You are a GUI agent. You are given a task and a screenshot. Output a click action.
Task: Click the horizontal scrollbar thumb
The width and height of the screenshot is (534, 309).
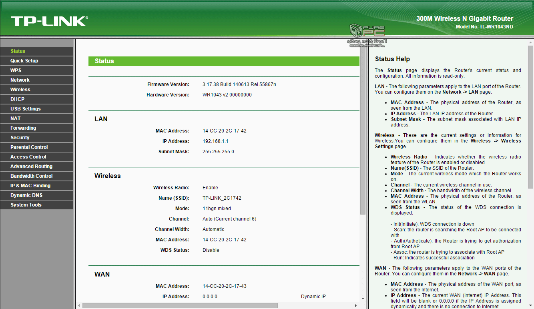click(x=180, y=305)
